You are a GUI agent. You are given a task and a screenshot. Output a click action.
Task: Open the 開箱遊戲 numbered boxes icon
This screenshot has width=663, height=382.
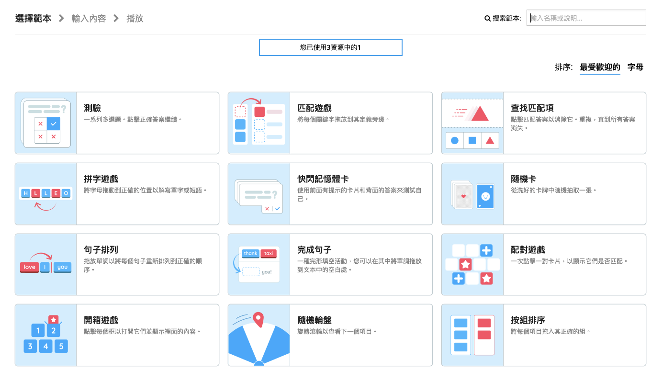point(46,335)
